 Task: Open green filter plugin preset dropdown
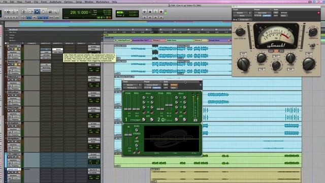pos(152,85)
